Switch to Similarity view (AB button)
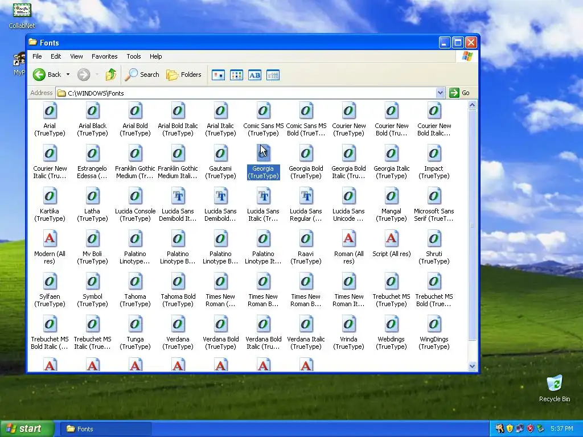 point(254,75)
